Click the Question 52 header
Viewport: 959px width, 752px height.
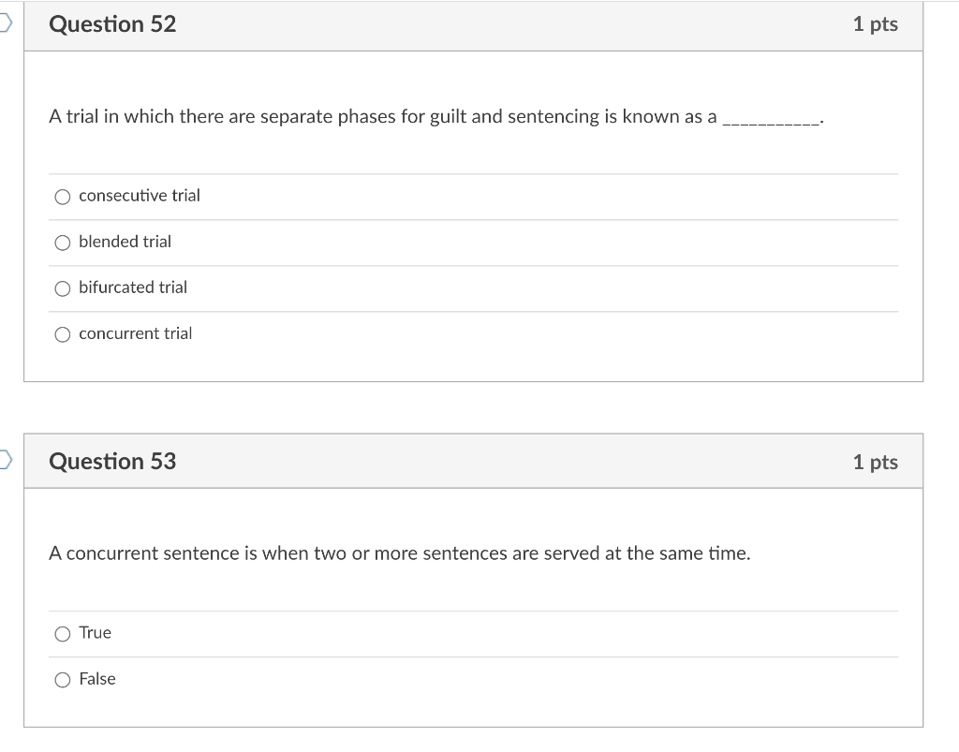[112, 24]
